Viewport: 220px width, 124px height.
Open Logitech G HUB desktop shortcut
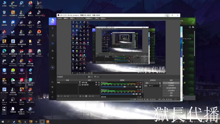(30, 24)
